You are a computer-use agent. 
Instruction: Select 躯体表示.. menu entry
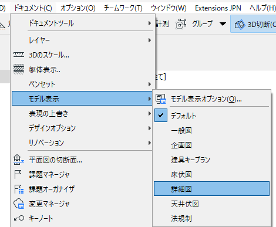click(82, 70)
